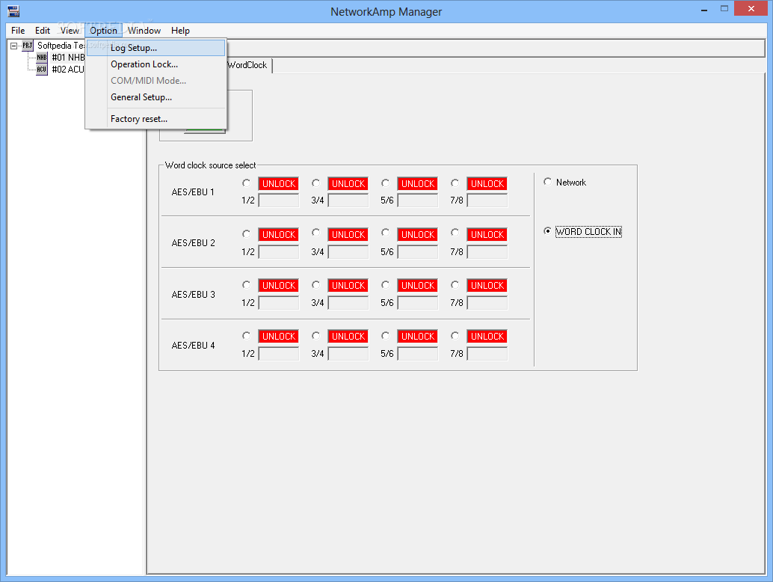
Task: Select AES/EBU 3 channel 5/6 radio button
Action: [x=386, y=284]
